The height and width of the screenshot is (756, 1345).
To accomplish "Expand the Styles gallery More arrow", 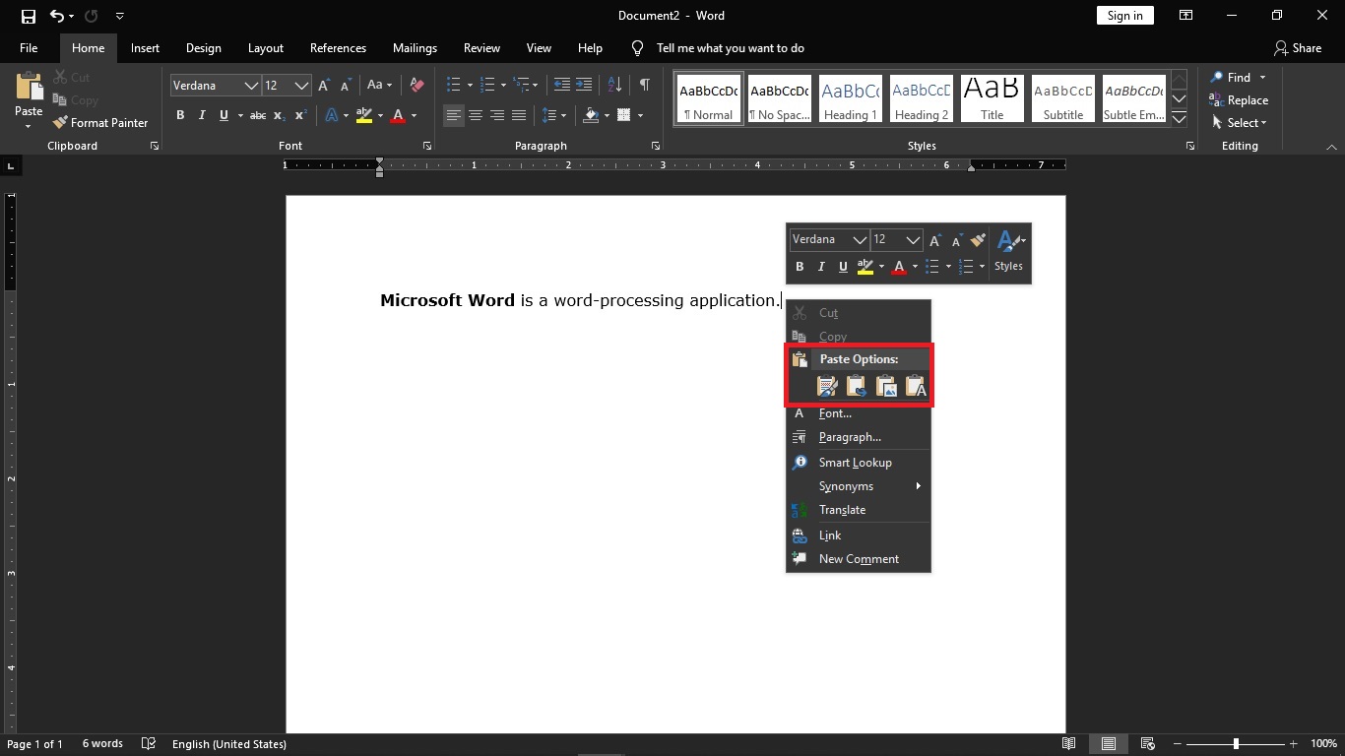I will coord(1179,119).
